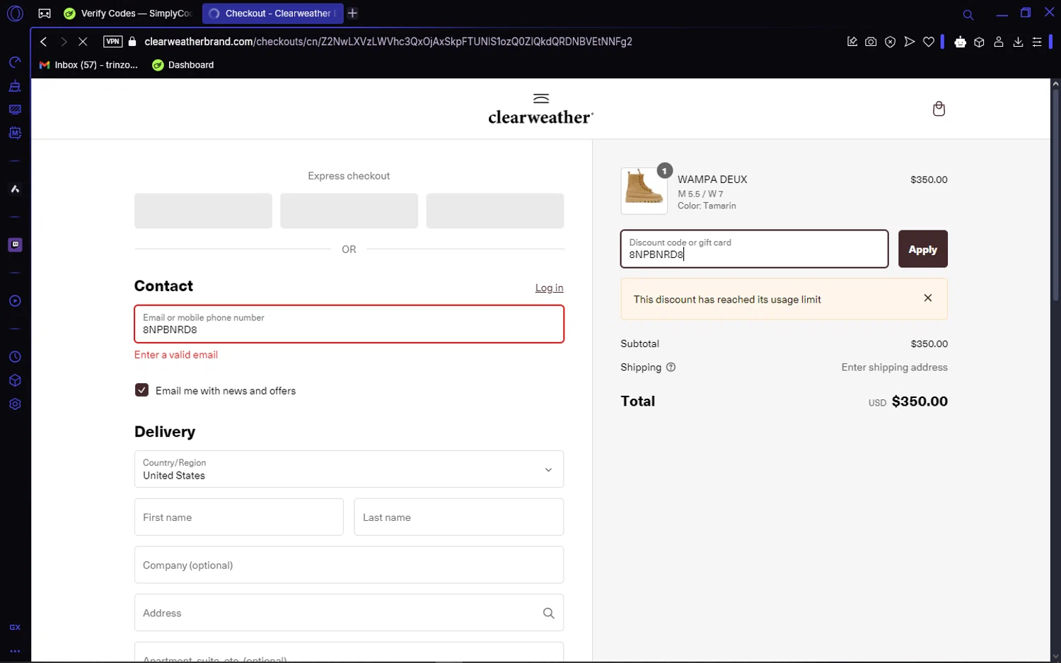Open the extensions cube icon in toolbar

tap(979, 42)
